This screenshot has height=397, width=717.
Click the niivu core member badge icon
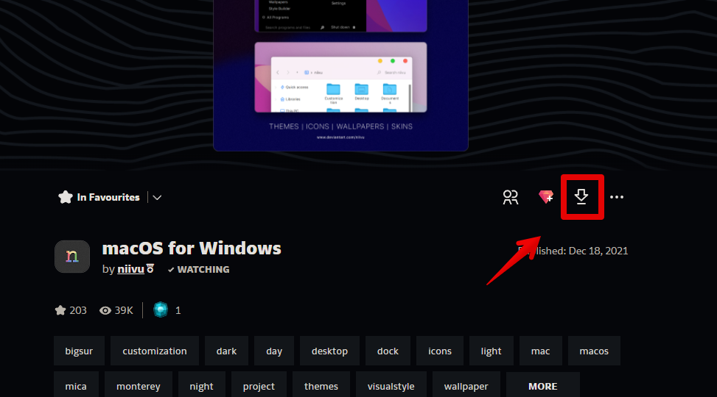[x=150, y=269]
